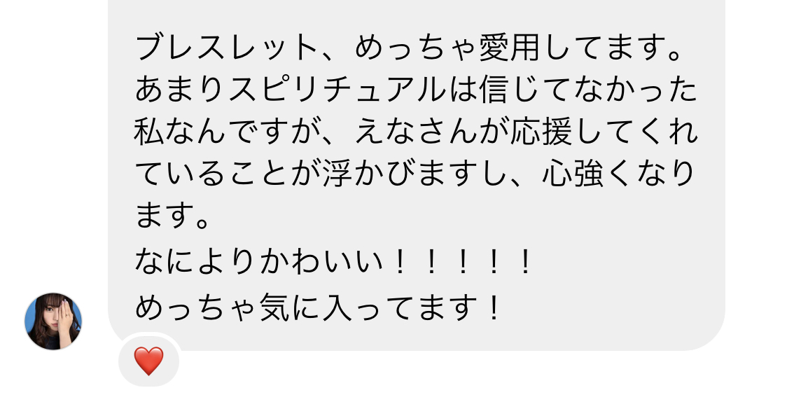787x402 pixels.
Task: Click the empty gray area right of ます。
Action: point(452,217)
